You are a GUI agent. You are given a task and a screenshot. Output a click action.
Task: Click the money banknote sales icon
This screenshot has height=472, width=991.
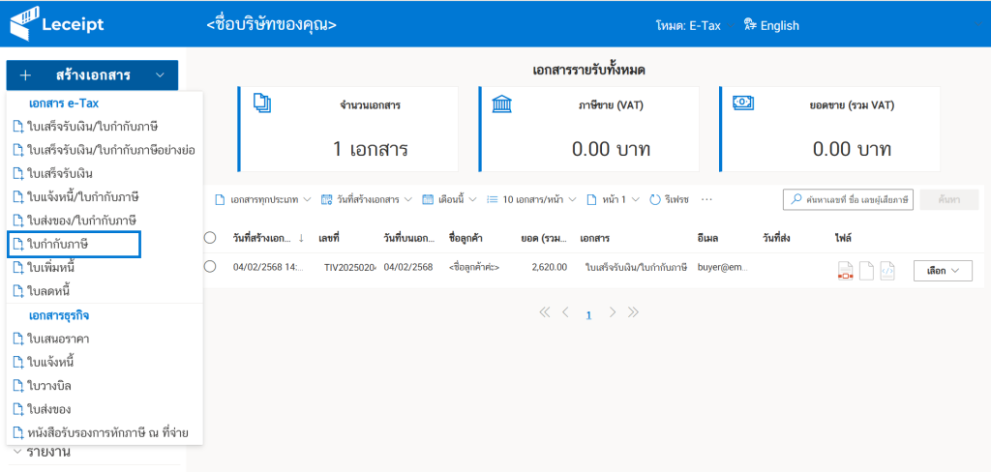point(742,102)
